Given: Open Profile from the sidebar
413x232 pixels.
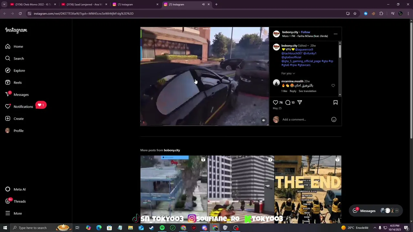Looking at the screenshot, I should [15, 130].
